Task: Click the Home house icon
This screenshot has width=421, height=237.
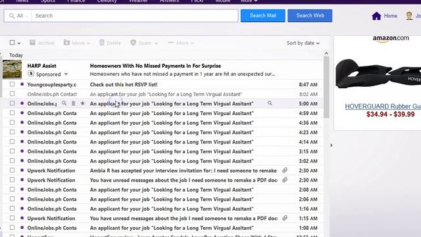Action: point(376,16)
